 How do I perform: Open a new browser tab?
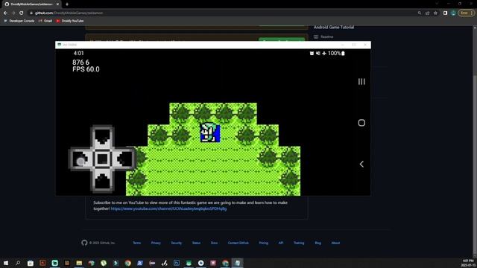[67, 4]
